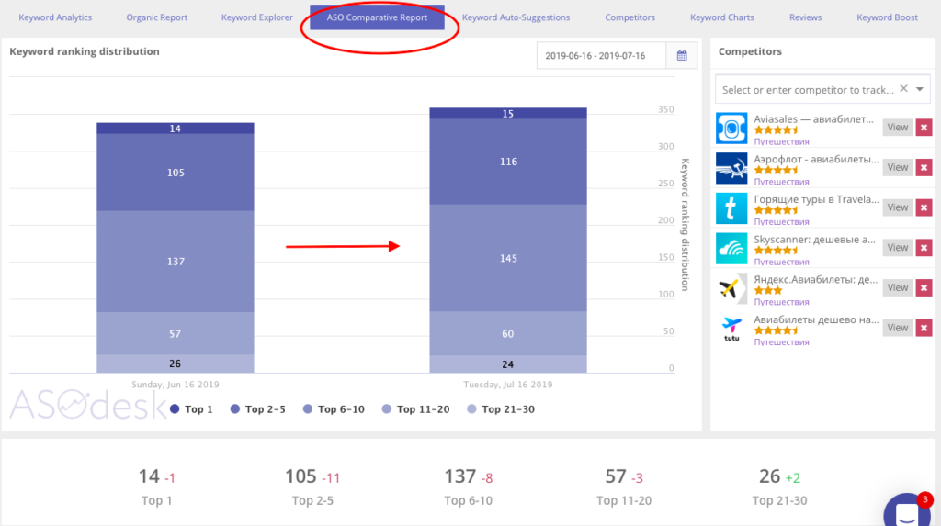Remove Аэрофлот competitor with red X
Viewport: 941px width, 526px height.
click(x=924, y=167)
